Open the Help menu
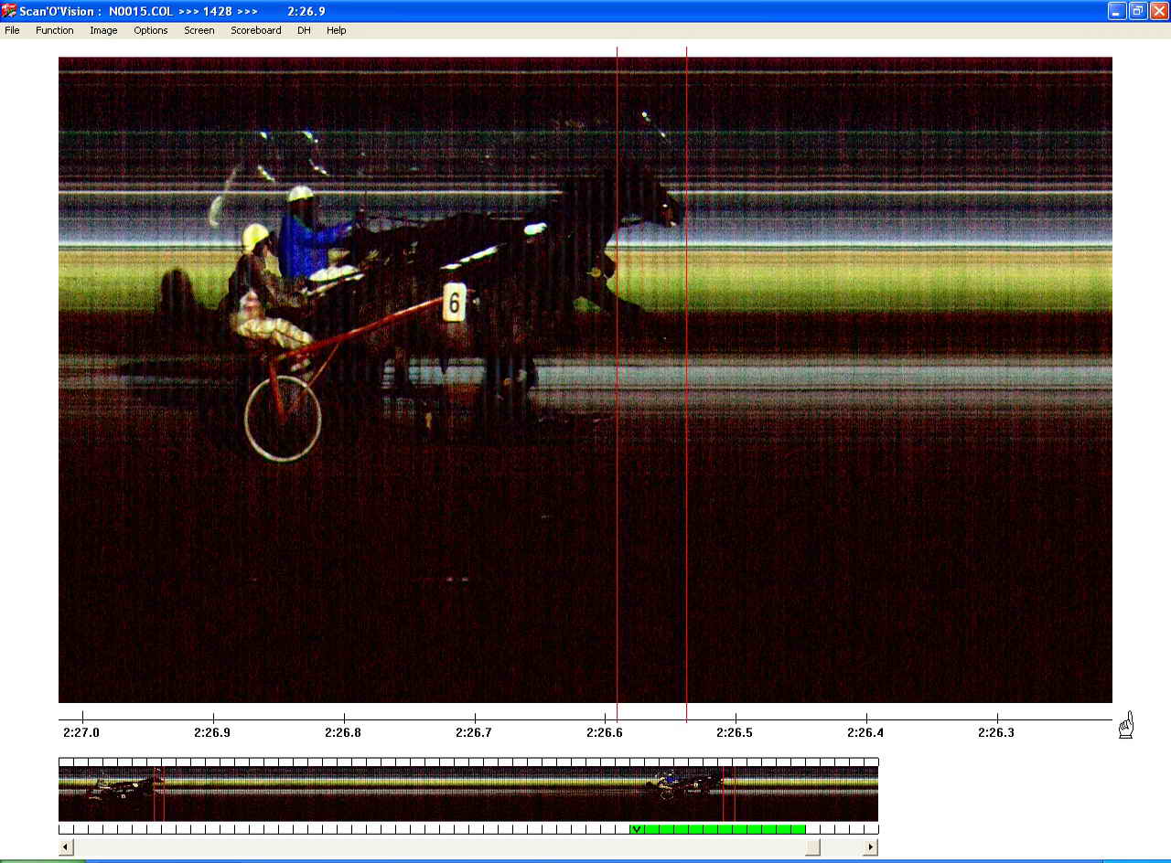The height and width of the screenshot is (863, 1171). pyautogui.click(x=337, y=30)
